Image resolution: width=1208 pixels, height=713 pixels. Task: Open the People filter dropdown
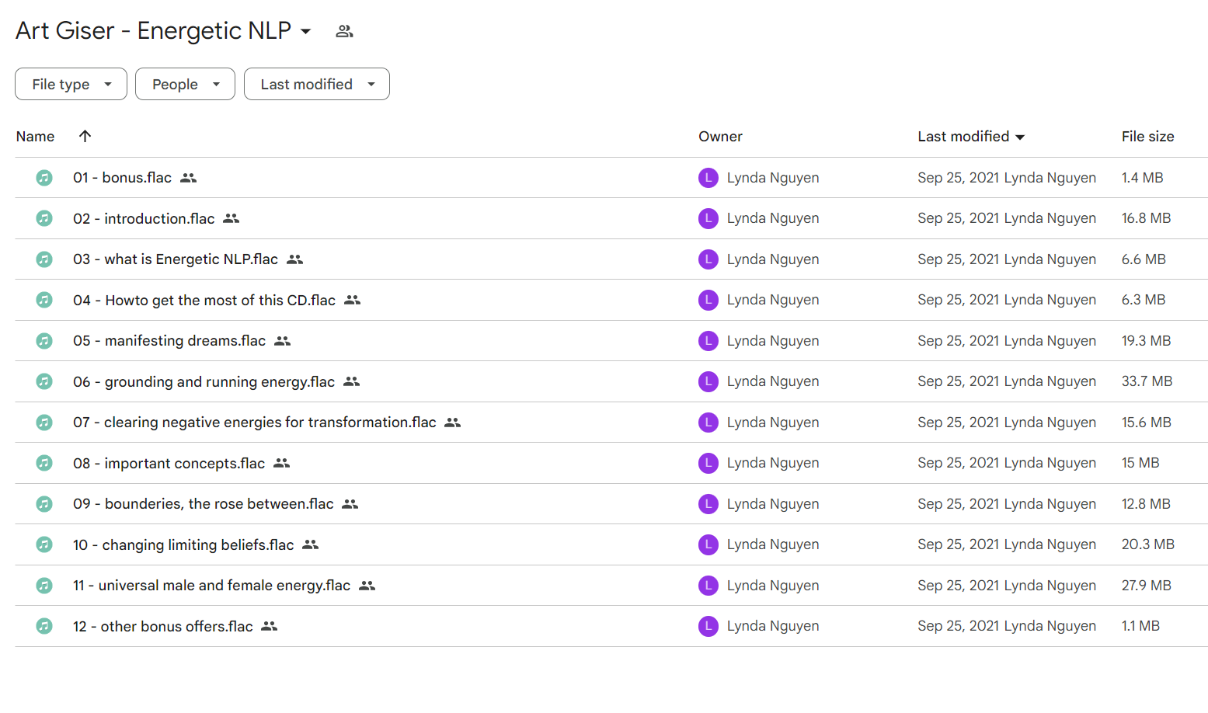(185, 84)
